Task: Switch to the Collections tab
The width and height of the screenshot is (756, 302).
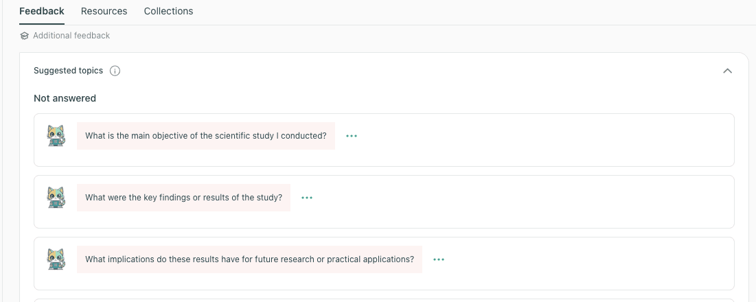Action: [168, 11]
